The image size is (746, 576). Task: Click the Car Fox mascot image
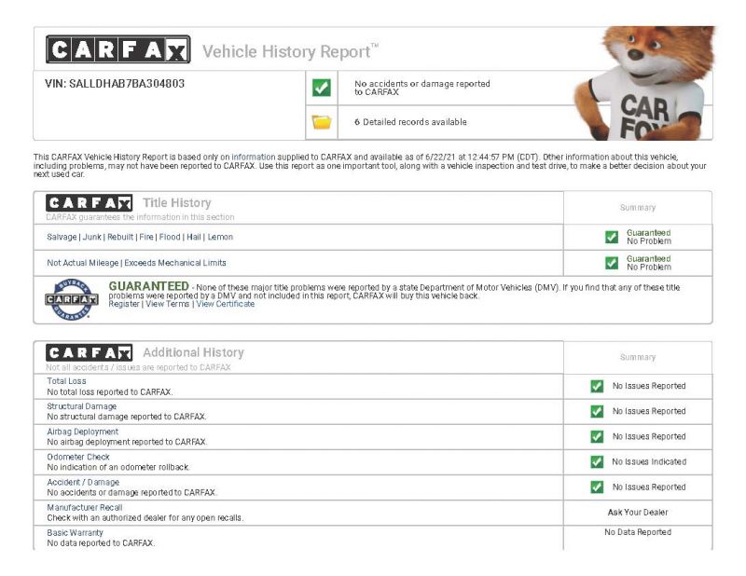tap(644, 83)
